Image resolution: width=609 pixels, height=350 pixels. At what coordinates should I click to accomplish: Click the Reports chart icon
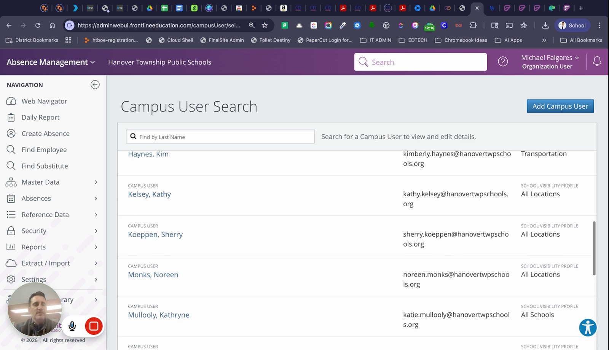(x=11, y=247)
